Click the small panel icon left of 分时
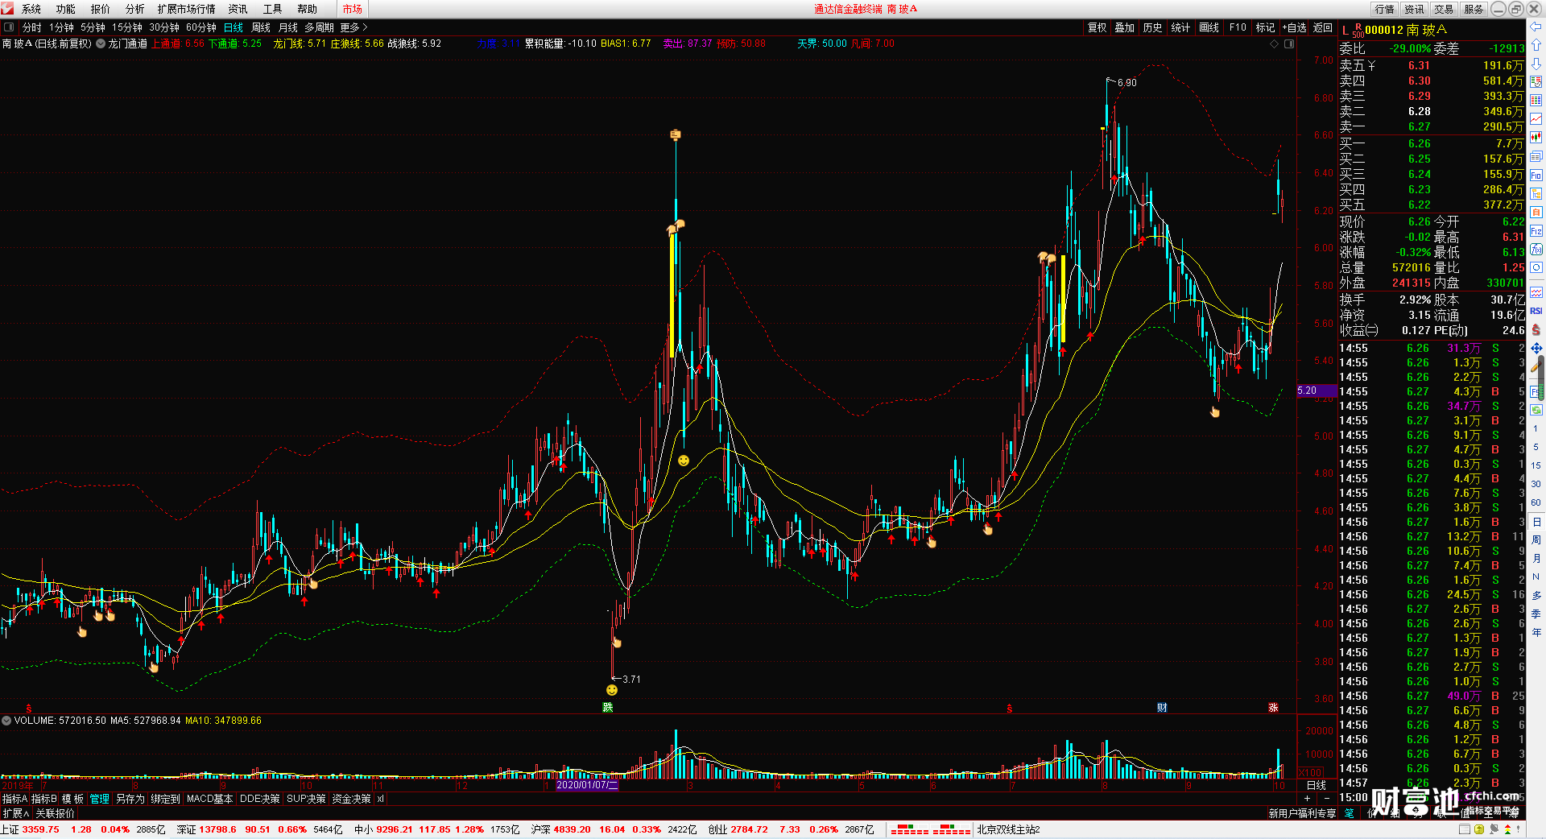The height and width of the screenshot is (839, 1546). (10, 27)
